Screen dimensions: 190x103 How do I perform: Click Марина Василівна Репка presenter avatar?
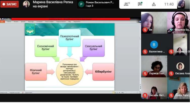pos(26,4)
